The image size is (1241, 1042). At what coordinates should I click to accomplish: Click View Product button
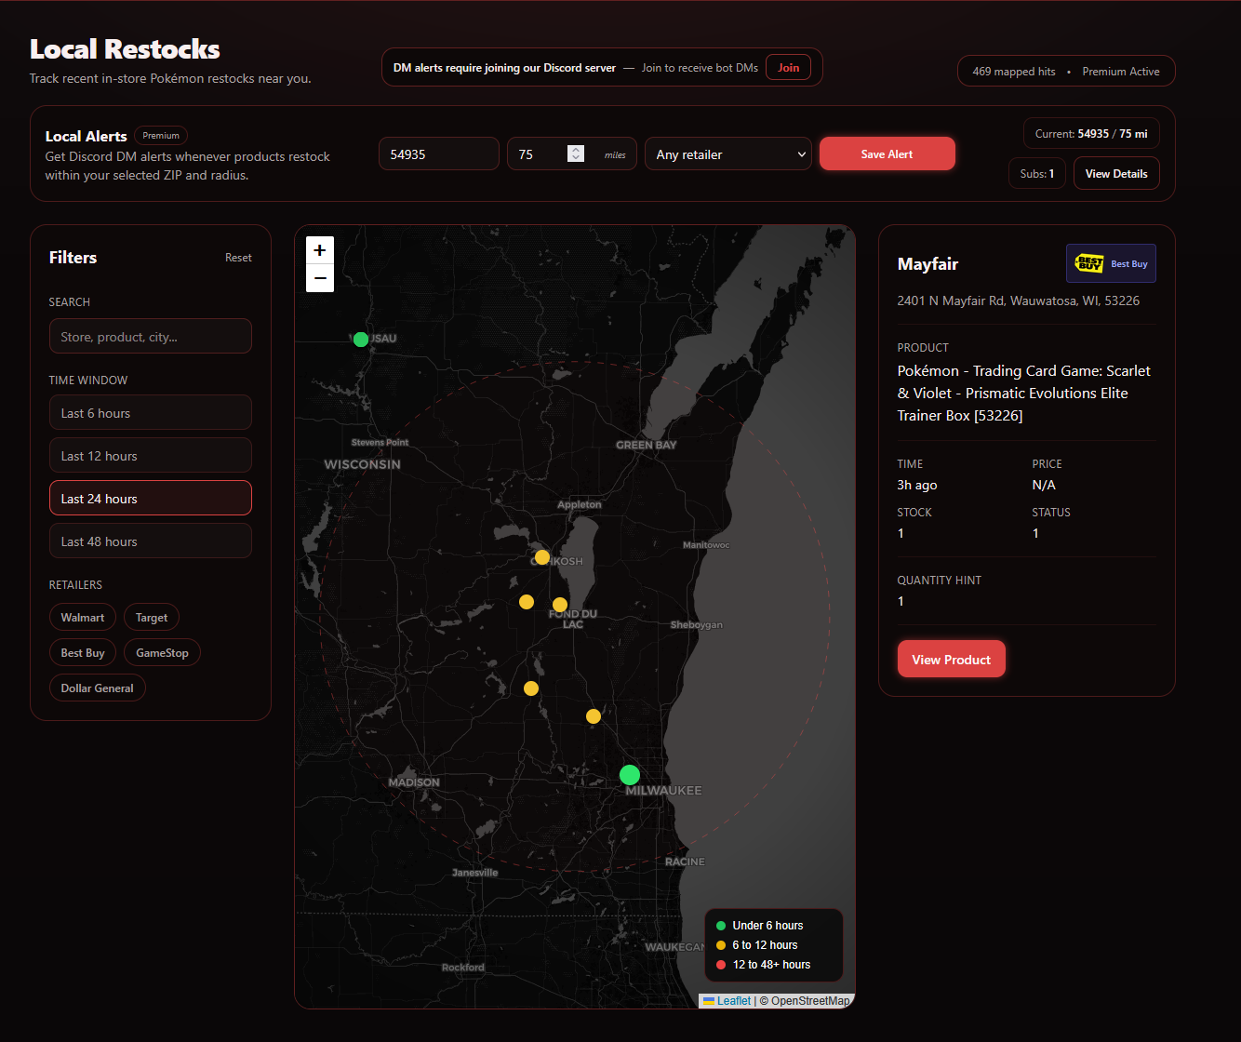pyautogui.click(x=951, y=660)
